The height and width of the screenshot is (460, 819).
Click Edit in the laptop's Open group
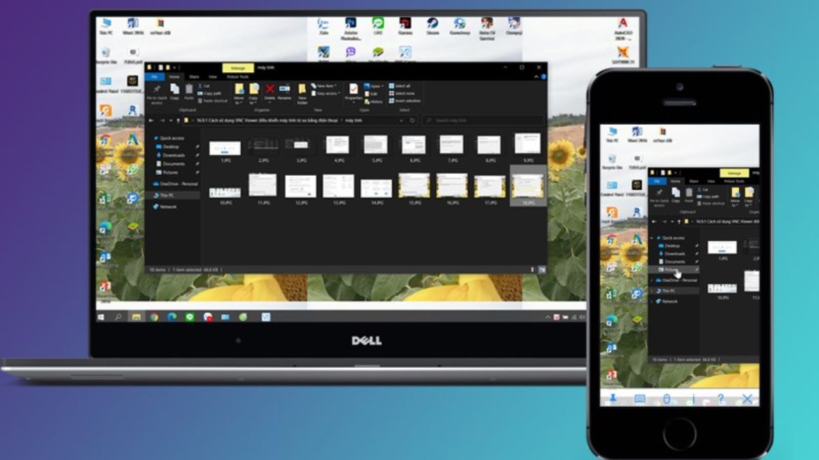click(x=371, y=93)
